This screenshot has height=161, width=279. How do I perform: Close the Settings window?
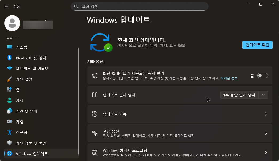click(x=273, y=4)
